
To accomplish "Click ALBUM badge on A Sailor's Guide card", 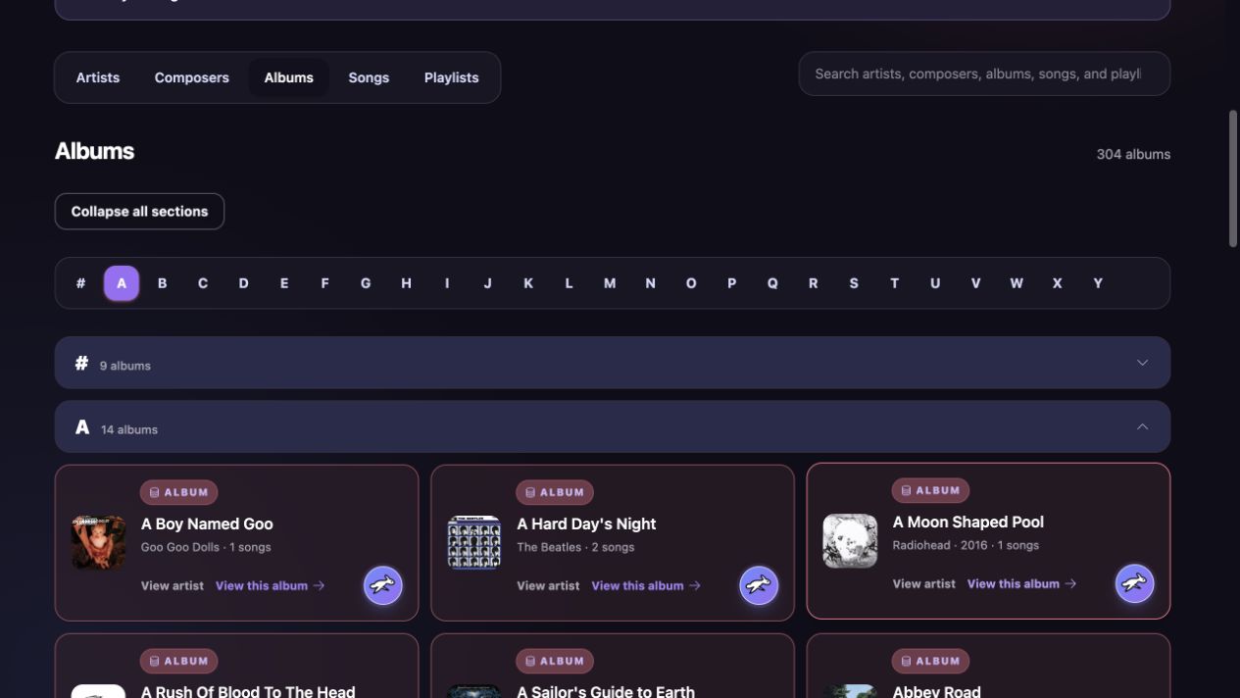I will tap(555, 661).
